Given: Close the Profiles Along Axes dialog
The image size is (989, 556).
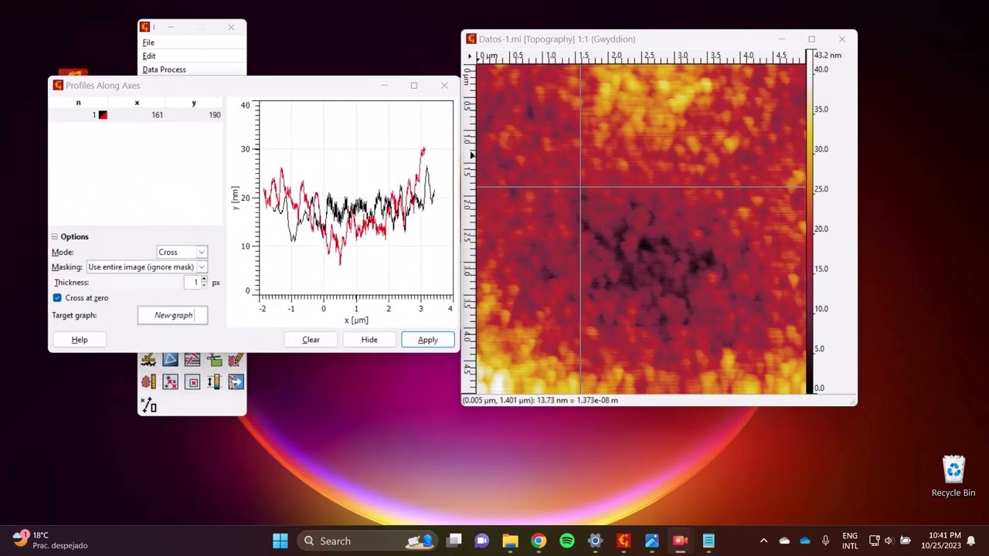Looking at the screenshot, I should tap(444, 86).
